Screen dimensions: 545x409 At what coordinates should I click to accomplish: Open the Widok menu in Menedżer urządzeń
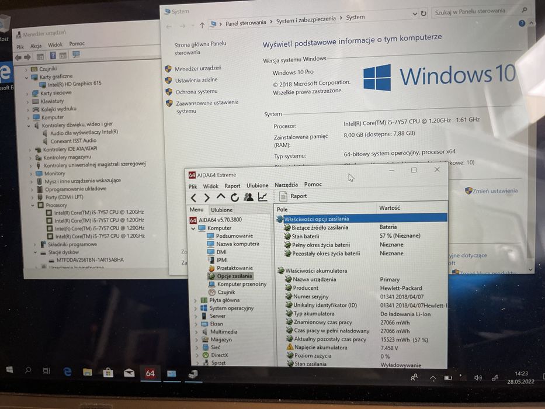55,44
